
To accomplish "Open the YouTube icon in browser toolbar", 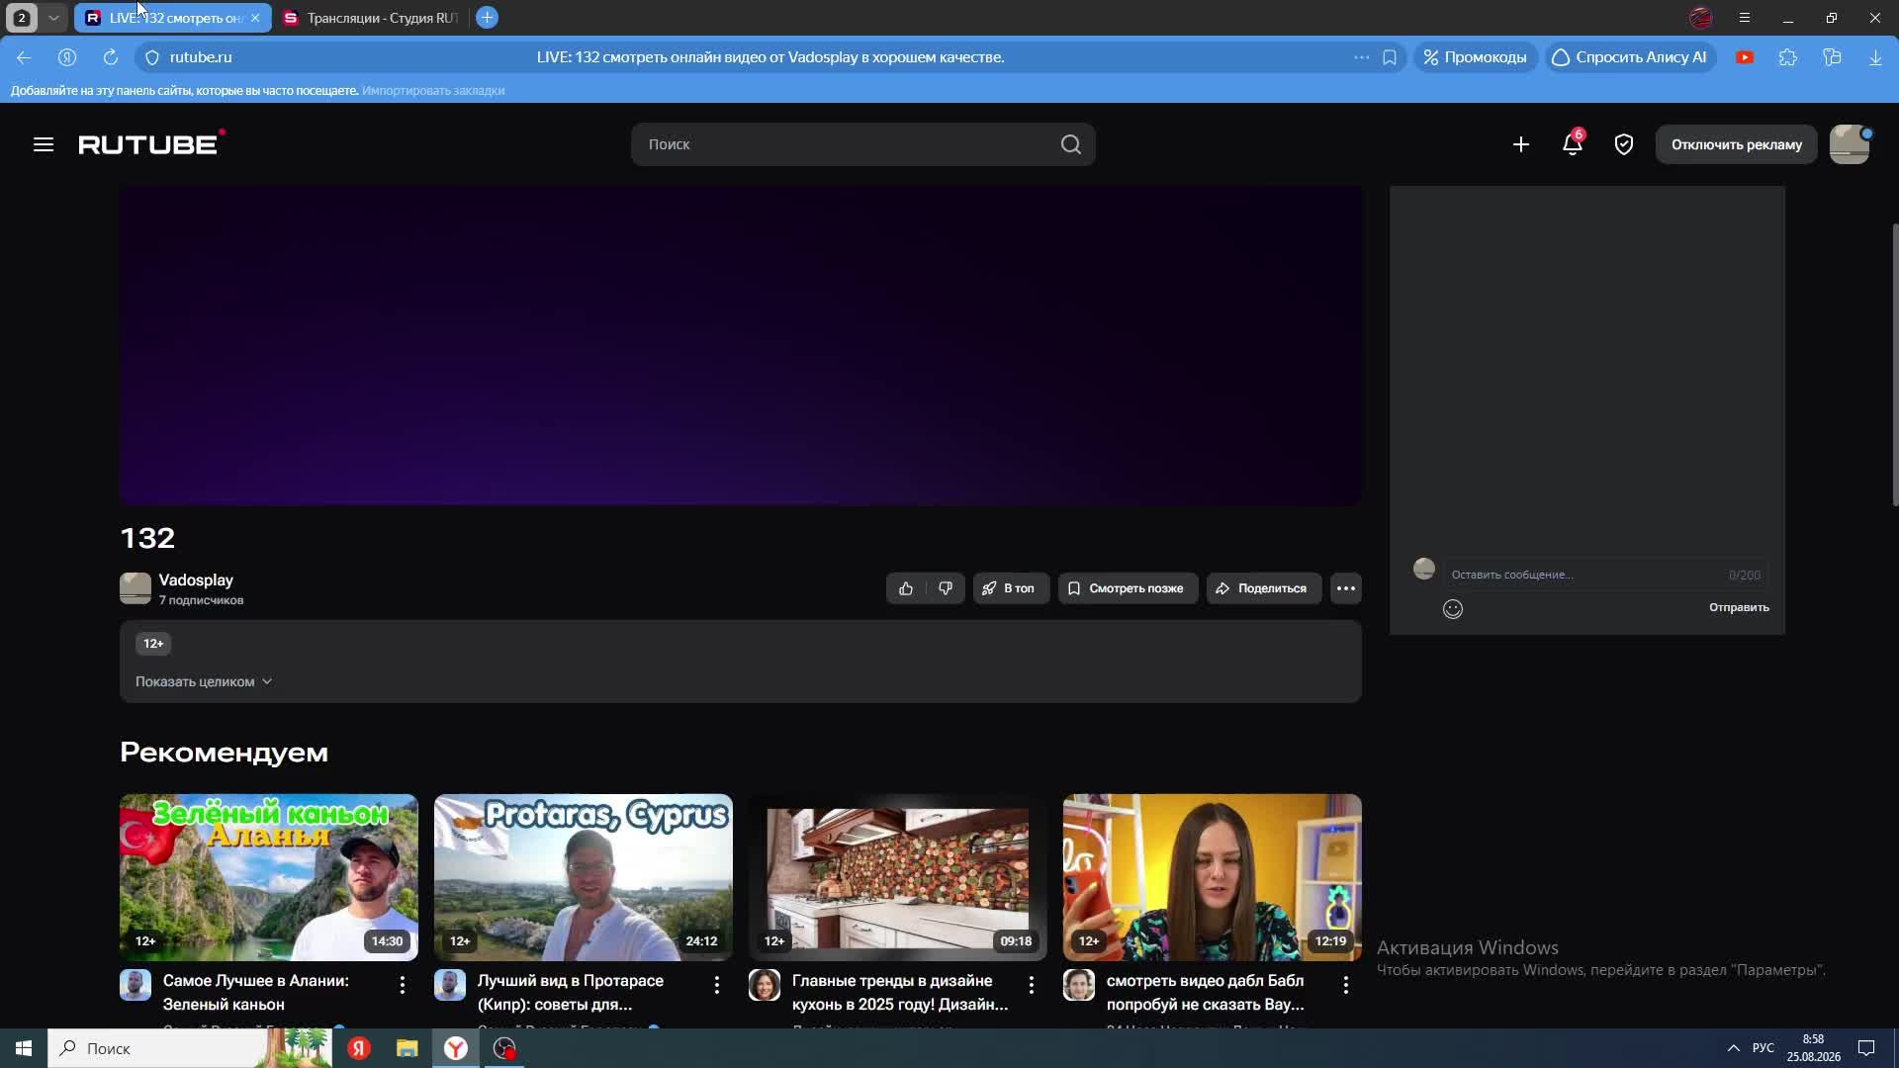I will (1745, 57).
